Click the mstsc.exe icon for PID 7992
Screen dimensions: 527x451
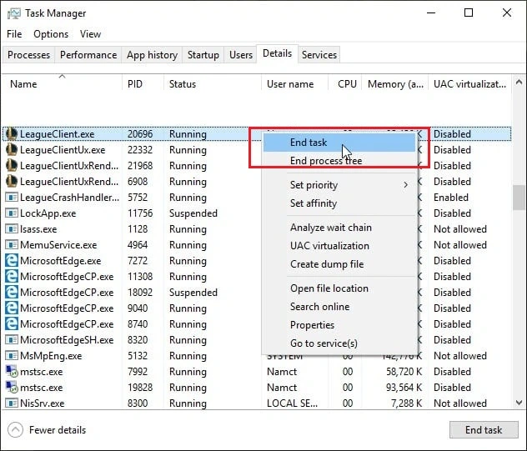click(x=12, y=371)
